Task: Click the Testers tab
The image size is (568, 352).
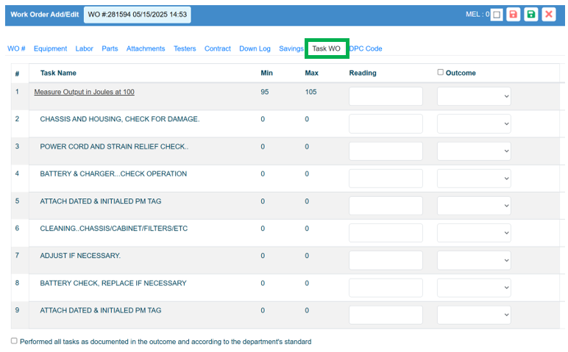Action: (x=185, y=49)
